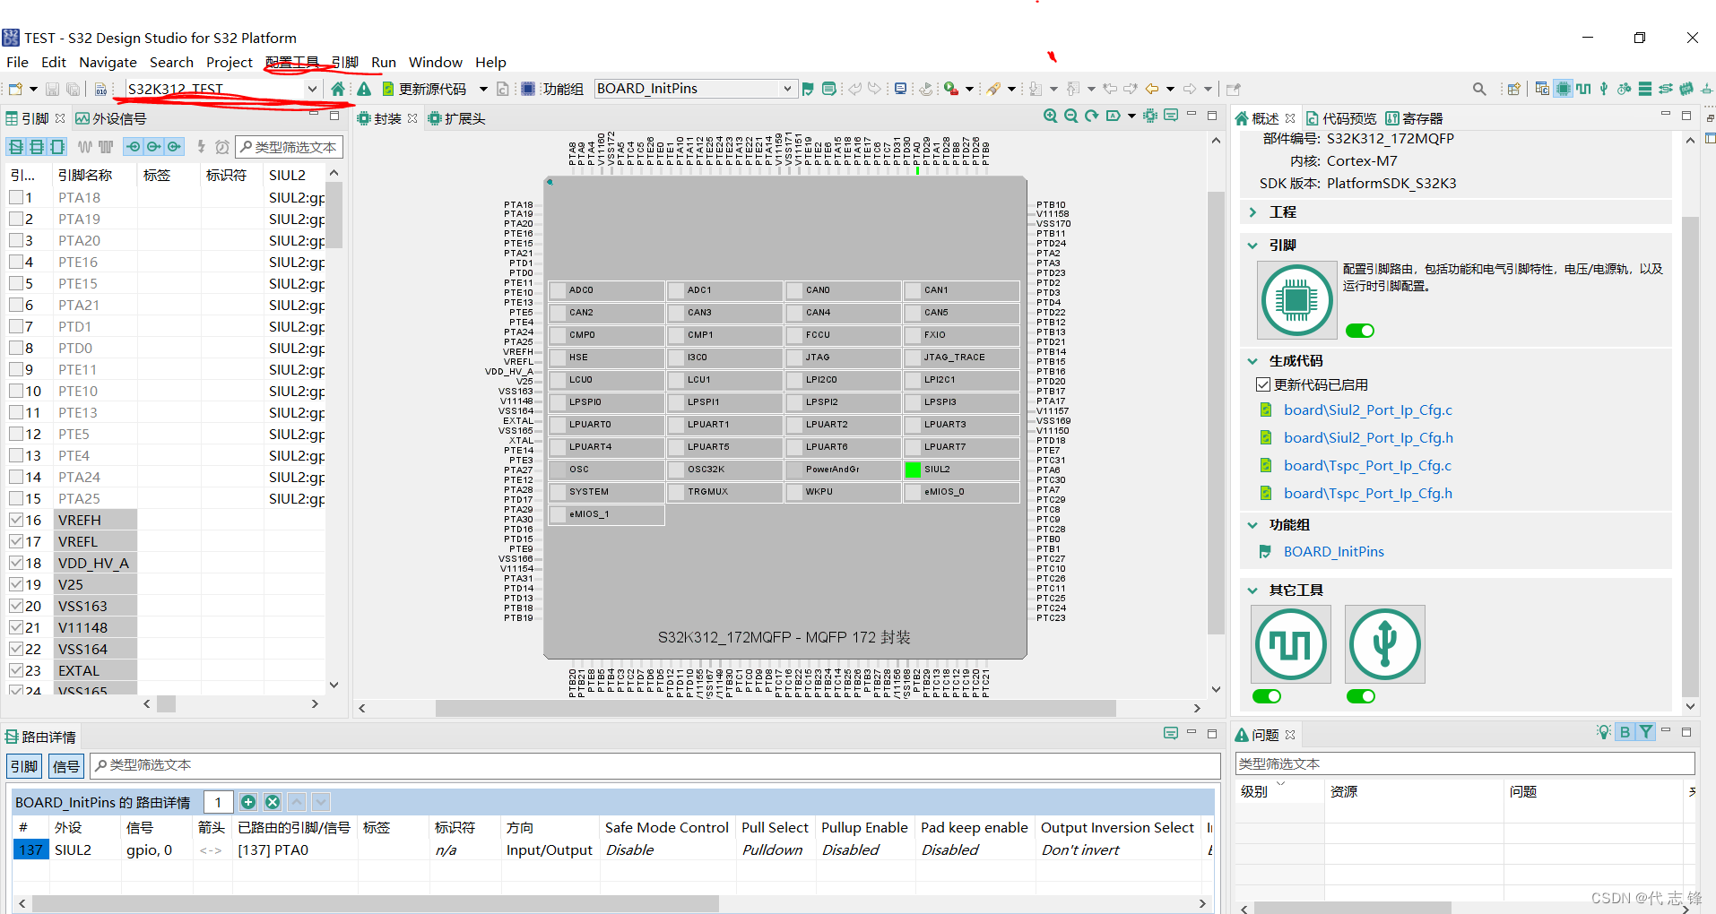Viewport: 1716px width, 914px height.
Task: Open board\Siul2_Port_Ip_Cfg.h link
Action: (x=1368, y=437)
